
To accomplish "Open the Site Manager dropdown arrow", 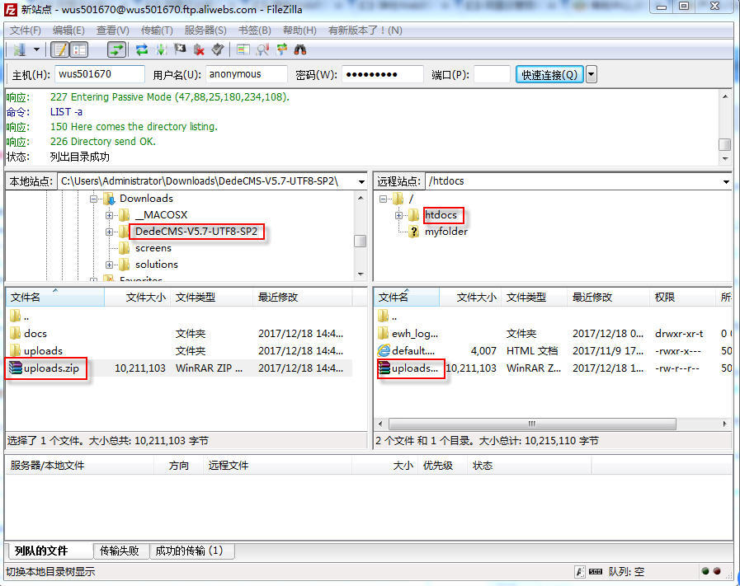I will pyautogui.click(x=36, y=49).
